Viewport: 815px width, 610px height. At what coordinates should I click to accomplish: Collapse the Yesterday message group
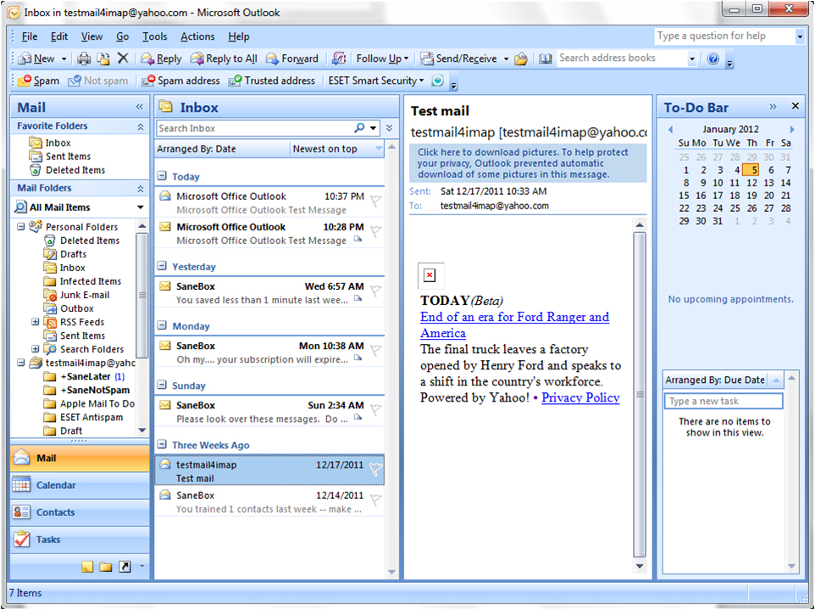point(162,267)
